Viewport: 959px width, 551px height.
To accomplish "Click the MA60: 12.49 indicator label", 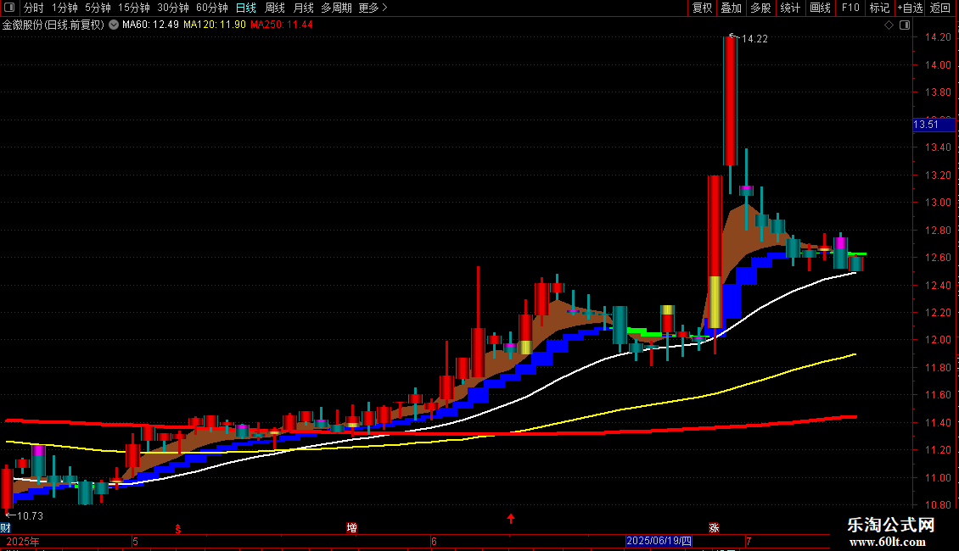I will [150, 25].
